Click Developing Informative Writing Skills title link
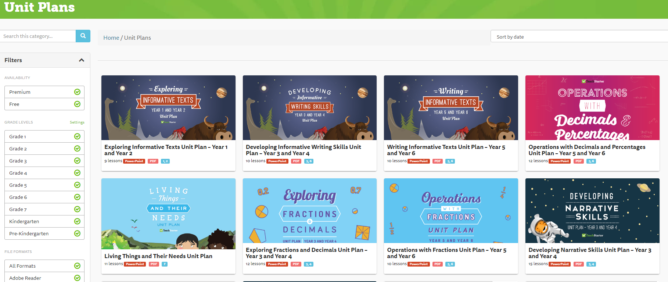Image resolution: width=668 pixels, height=282 pixels. pos(304,150)
